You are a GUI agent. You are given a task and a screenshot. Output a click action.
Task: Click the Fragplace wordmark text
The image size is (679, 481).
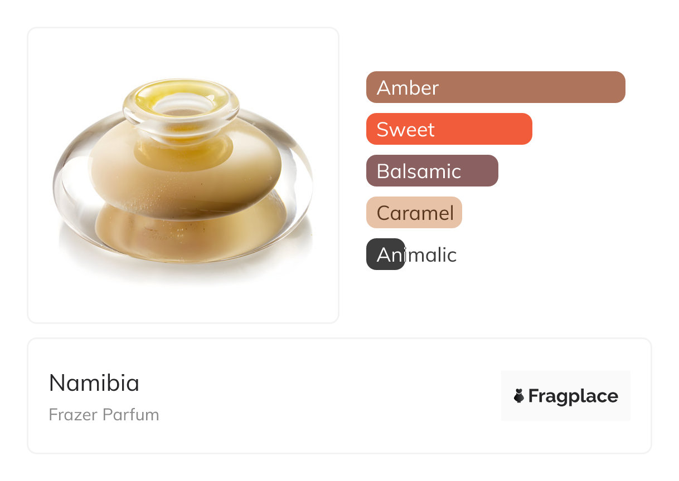pos(573,396)
